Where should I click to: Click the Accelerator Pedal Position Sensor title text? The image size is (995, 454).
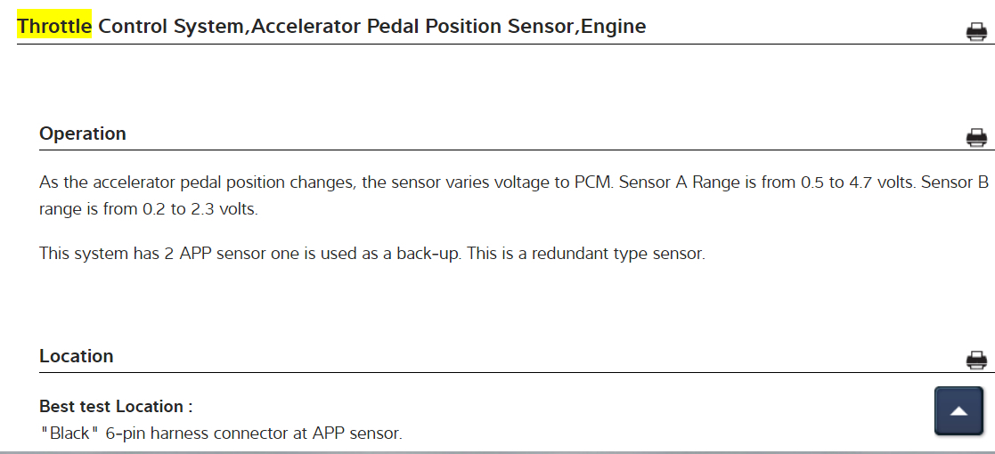(414, 26)
